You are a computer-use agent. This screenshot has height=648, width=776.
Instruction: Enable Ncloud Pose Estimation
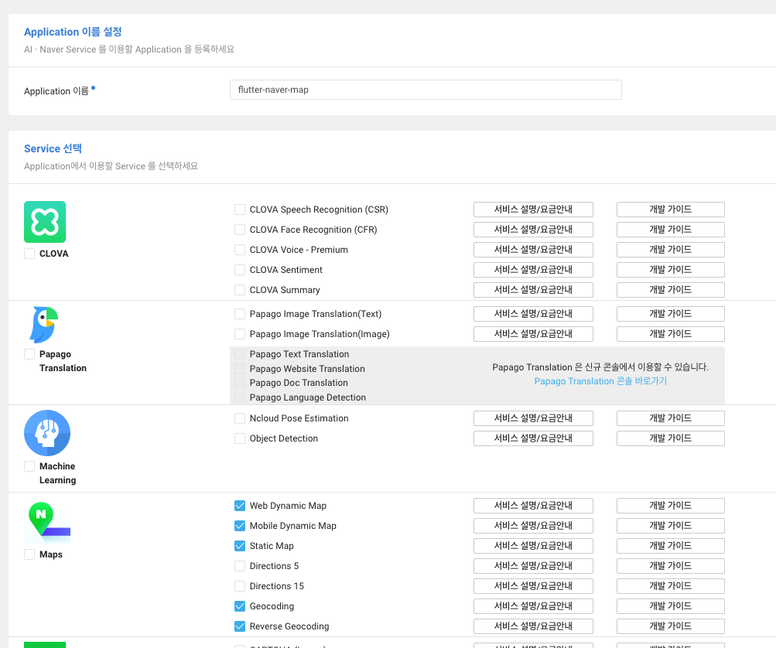pos(240,418)
